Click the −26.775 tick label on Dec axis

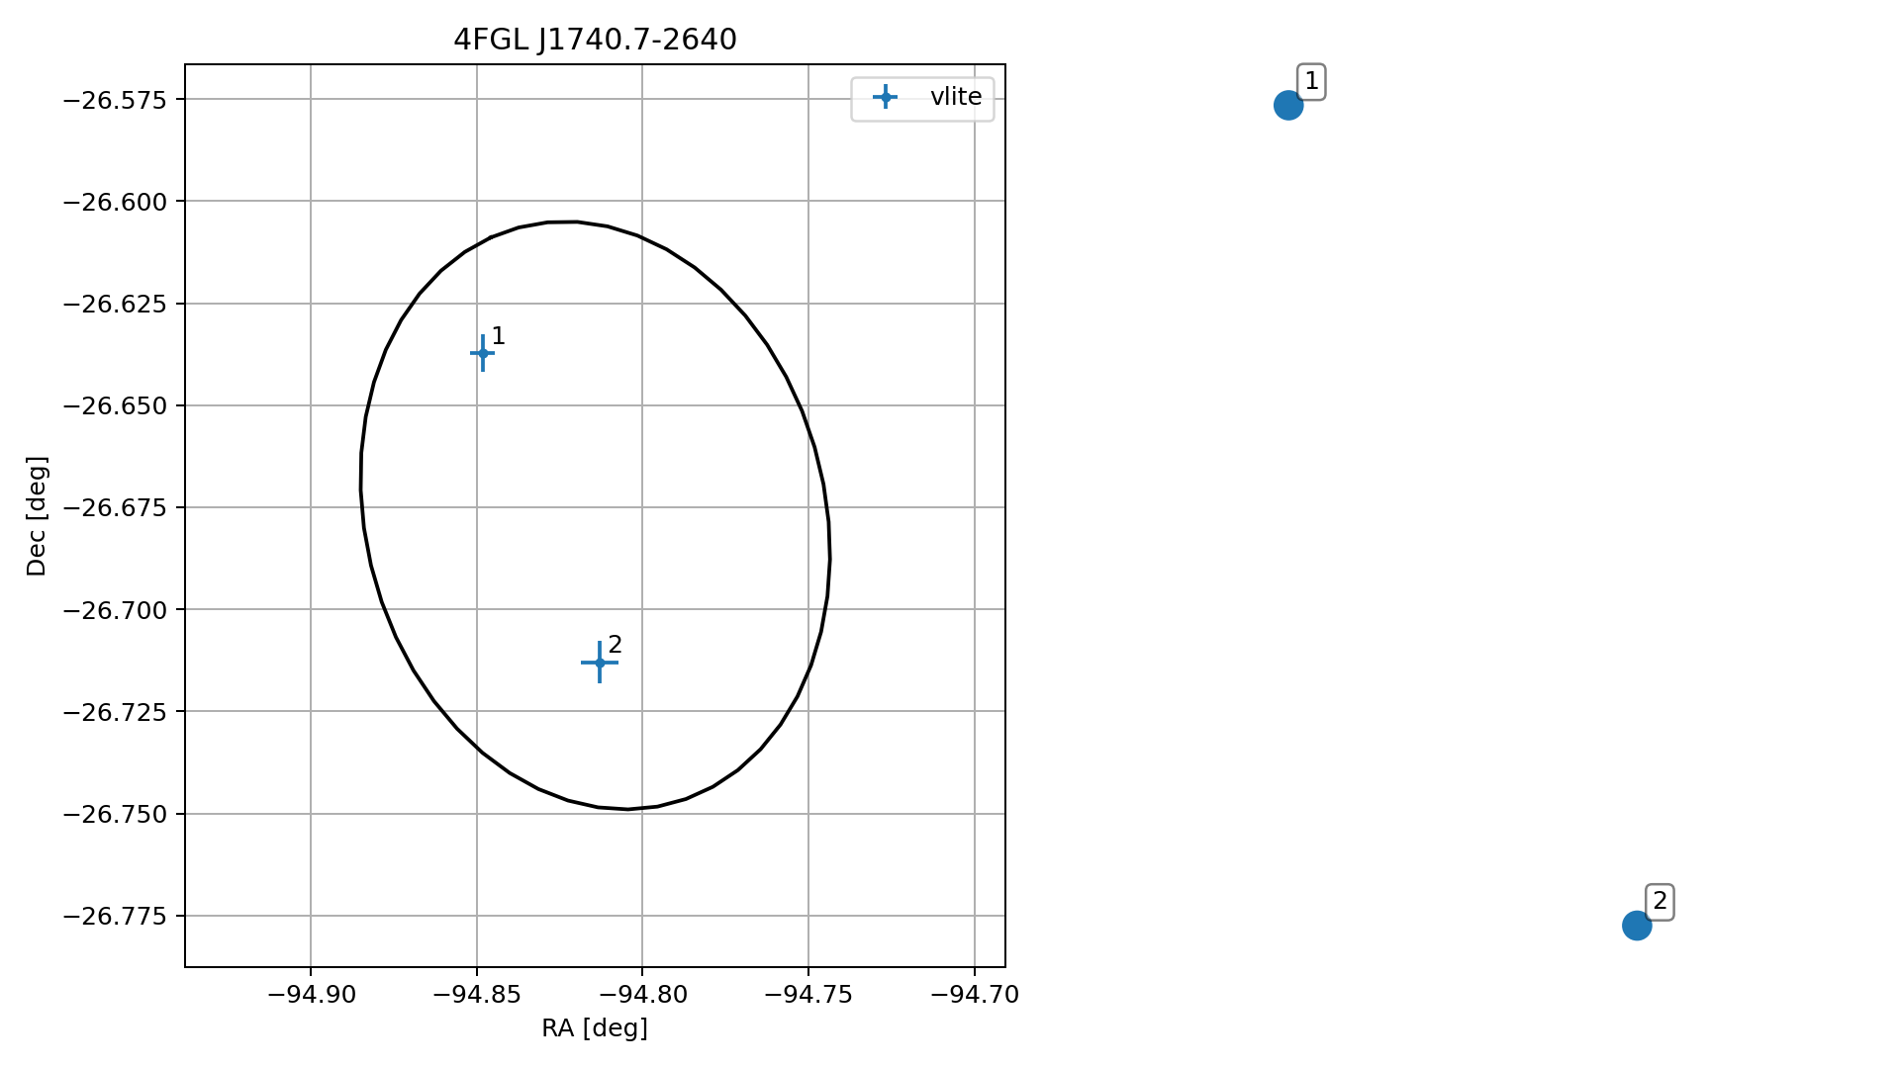116,916
